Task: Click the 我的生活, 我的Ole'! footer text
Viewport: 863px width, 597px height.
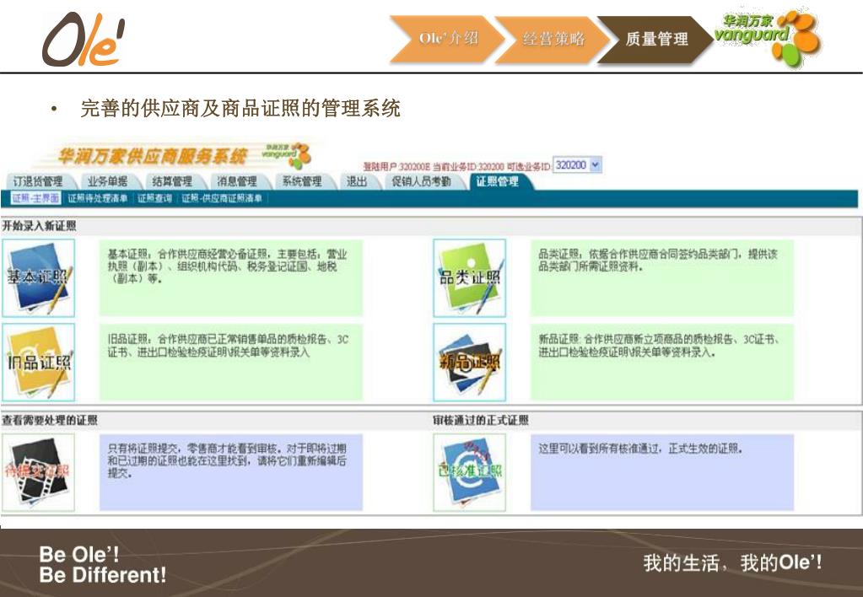Action: tap(732, 563)
